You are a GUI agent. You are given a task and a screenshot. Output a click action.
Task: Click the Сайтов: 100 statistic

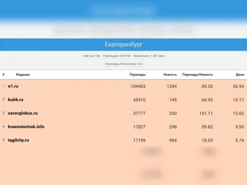pos(91,56)
